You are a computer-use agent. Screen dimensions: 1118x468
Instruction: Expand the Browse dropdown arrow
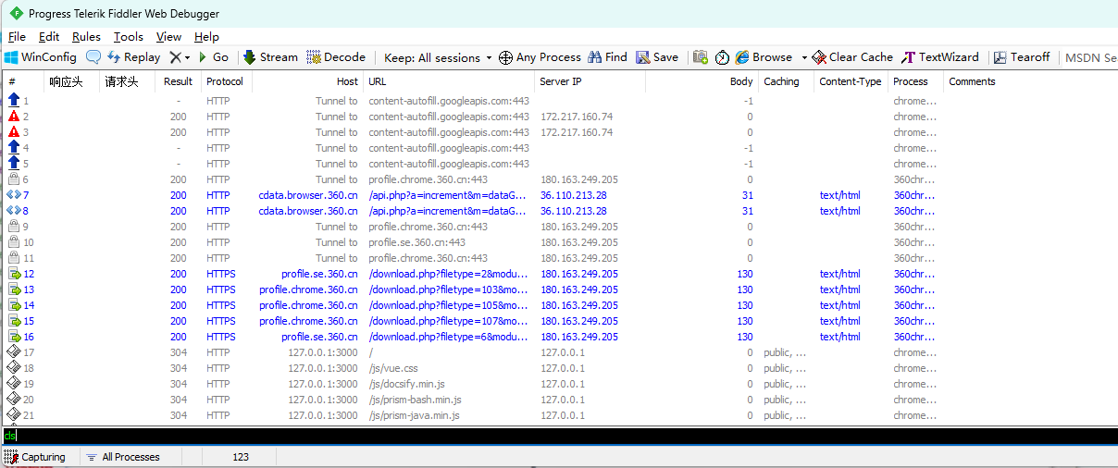804,57
